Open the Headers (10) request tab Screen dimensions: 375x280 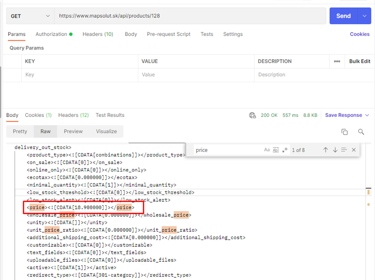pos(97,34)
